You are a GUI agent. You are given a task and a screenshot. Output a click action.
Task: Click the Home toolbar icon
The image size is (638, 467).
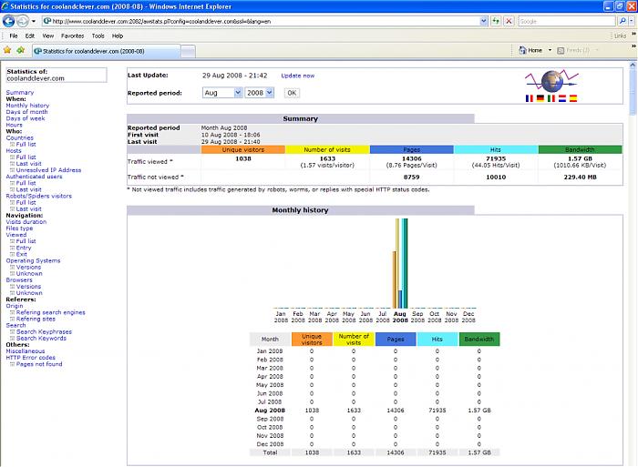pos(525,50)
